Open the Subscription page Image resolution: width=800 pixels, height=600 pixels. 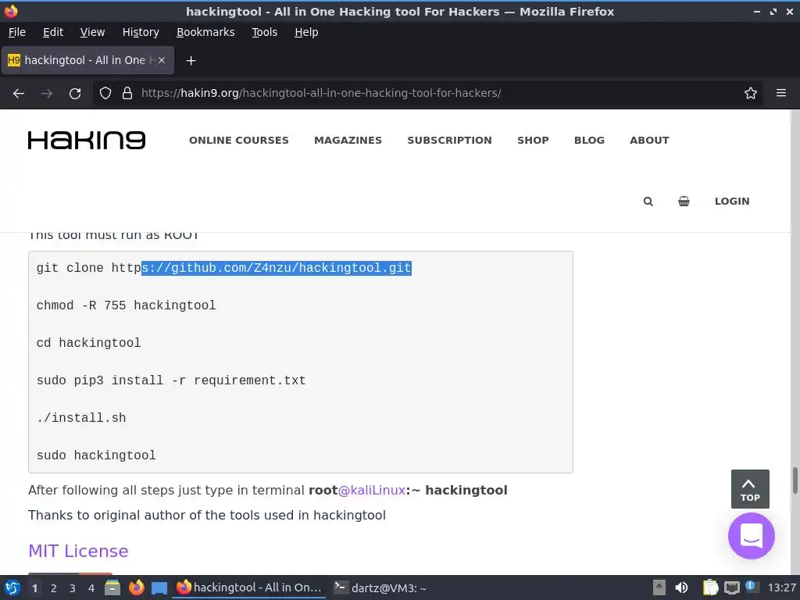tap(449, 141)
